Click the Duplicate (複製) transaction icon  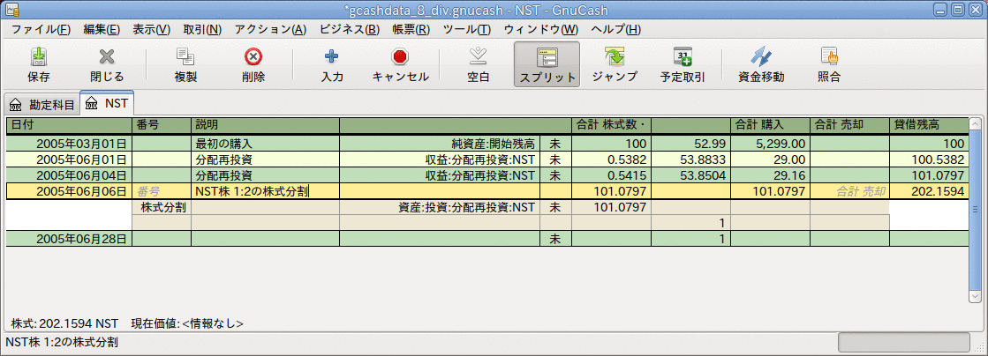(x=185, y=64)
